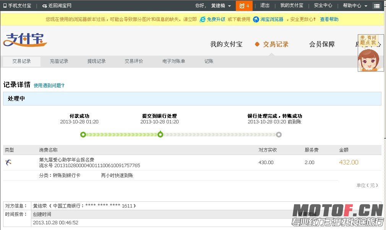Switch to the 记账 tab
Screen dimensions: 386x230
tap(209, 61)
